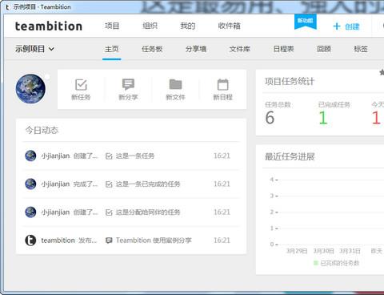The height and width of the screenshot is (295, 384).
Task: Expand the 示例项目 project dropdown
Action: 34,49
